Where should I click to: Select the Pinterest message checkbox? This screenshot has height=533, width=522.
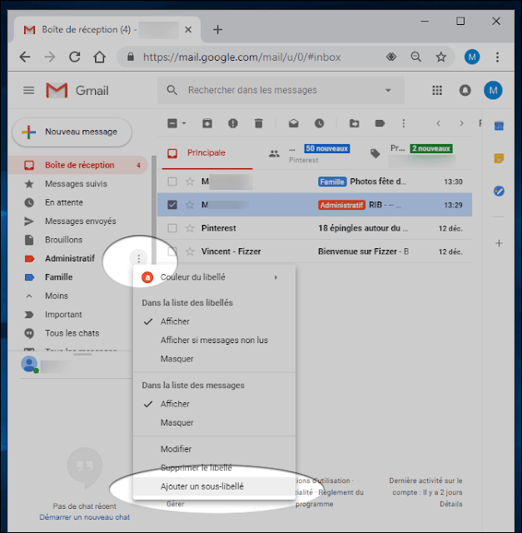coord(172,228)
